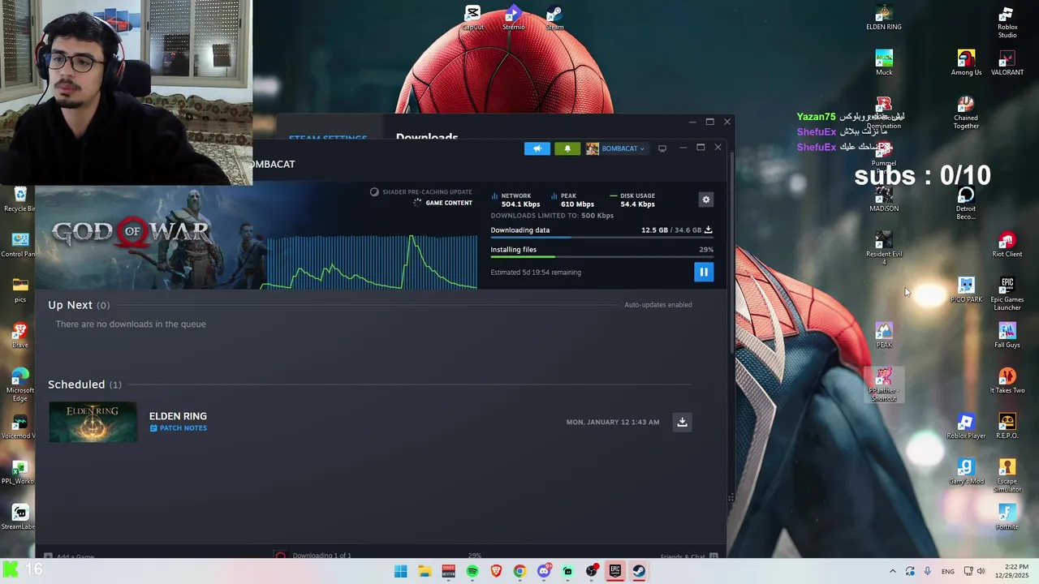Open the pics folder on desktop
Screen dimensions: 1039x584
pos(20,290)
